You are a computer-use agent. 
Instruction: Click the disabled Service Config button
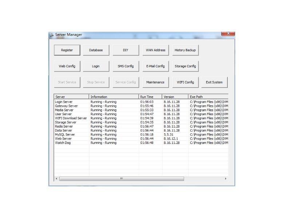click(125, 82)
